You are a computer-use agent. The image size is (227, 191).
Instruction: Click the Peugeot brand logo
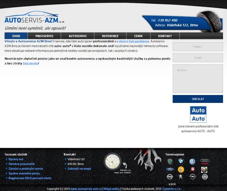click(x=181, y=177)
